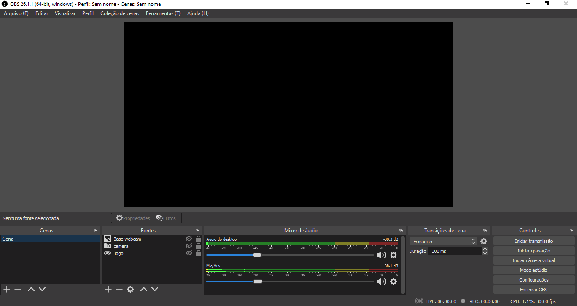Open the Esmaecer transition dropdown

(443, 242)
